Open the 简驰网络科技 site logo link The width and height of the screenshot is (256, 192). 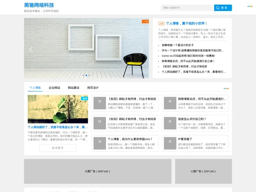point(39,5)
